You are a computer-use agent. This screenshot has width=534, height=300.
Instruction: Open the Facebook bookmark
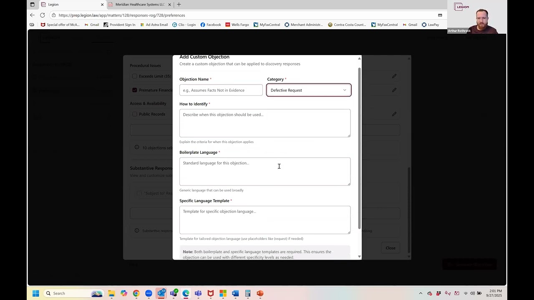[x=211, y=25]
